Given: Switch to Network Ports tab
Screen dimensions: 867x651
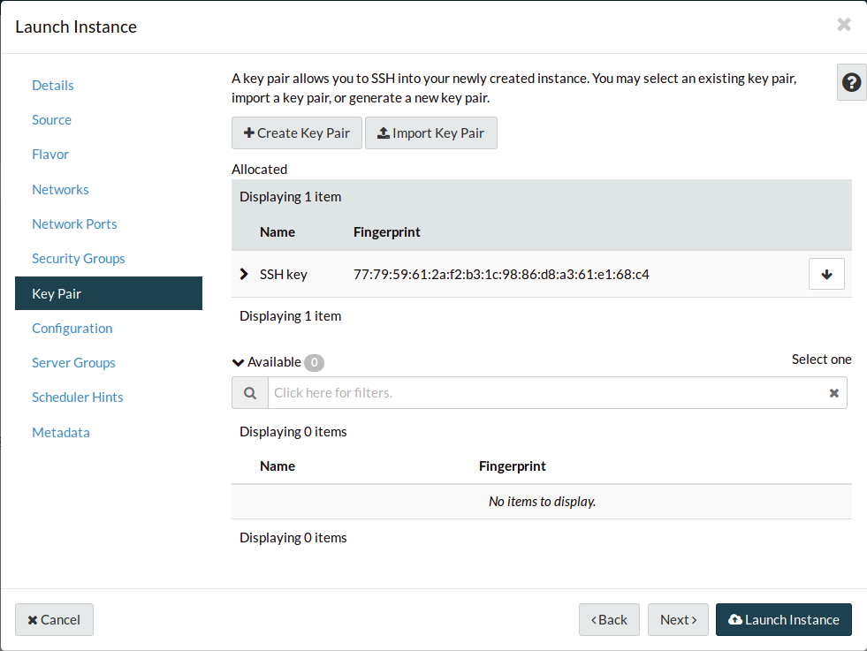Looking at the screenshot, I should (74, 224).
